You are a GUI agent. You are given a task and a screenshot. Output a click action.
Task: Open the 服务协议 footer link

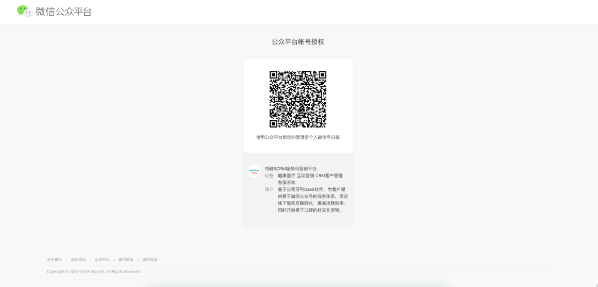click(x=78, y=260)
